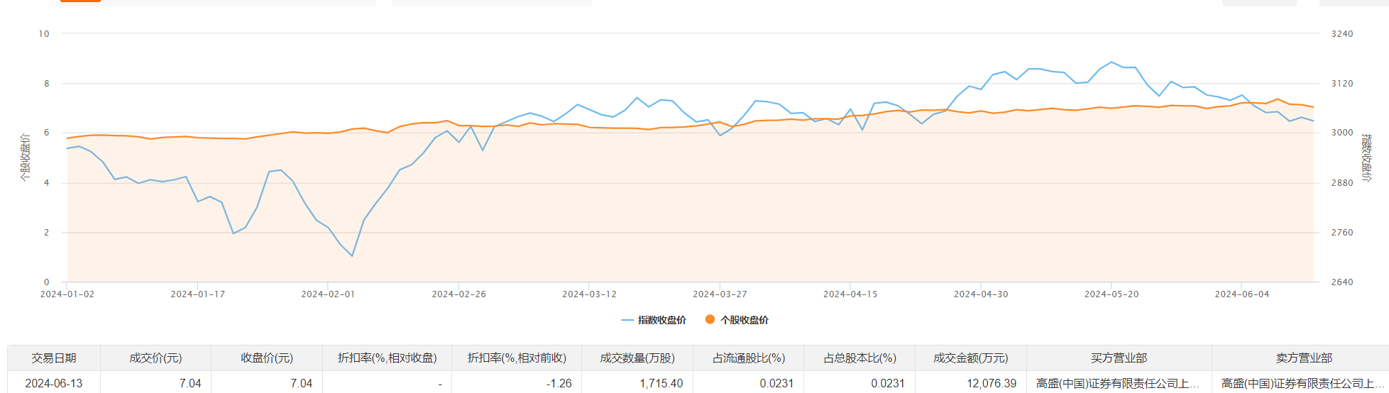Toggle the 个股收盘价 legend series

(737, 320)
